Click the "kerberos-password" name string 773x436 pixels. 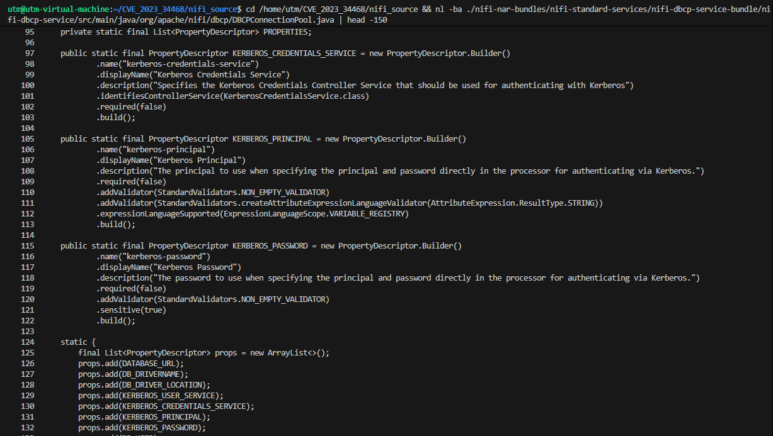pyautogui.click(x=167, y=256)
